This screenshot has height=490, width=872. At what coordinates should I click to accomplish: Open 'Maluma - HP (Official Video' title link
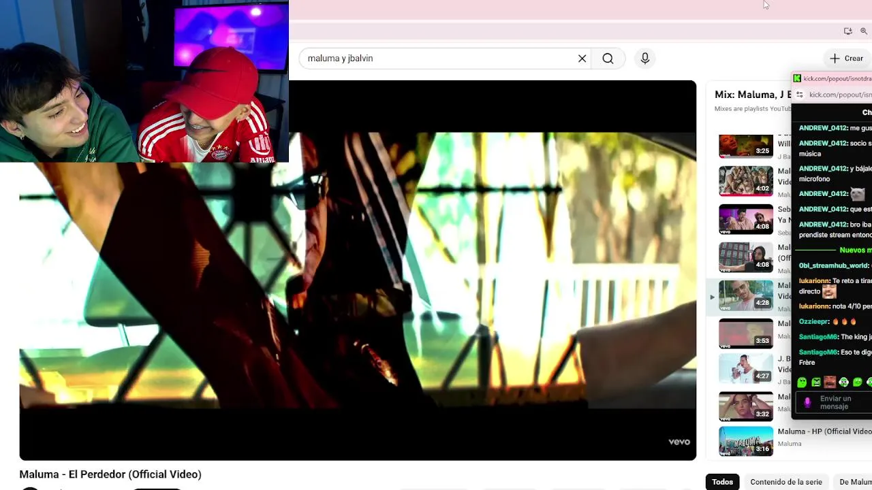click(824, 431)
